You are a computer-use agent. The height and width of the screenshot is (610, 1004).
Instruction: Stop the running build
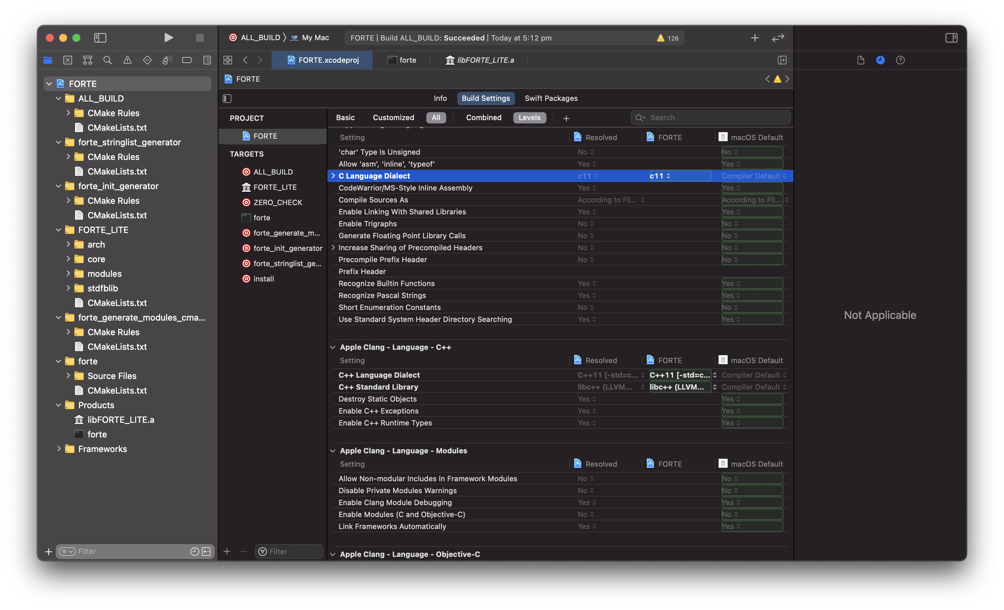tap(200, 38)
